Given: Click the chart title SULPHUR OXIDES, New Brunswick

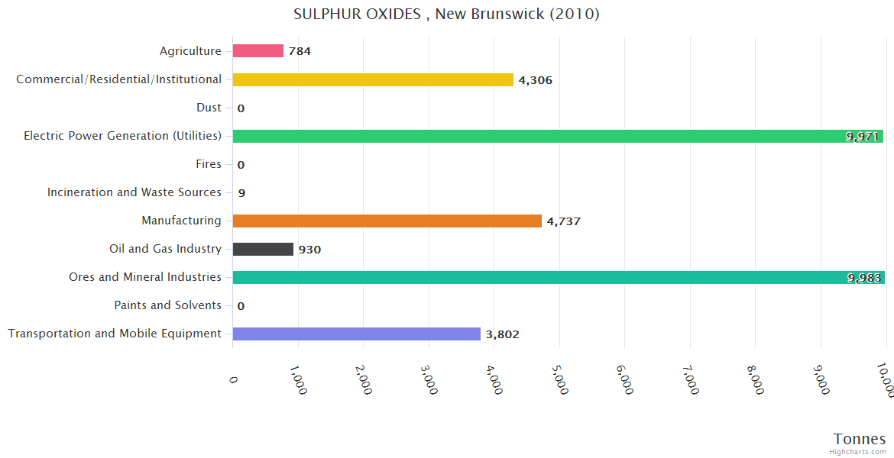Looking at the screenshot, I should 446,15.
